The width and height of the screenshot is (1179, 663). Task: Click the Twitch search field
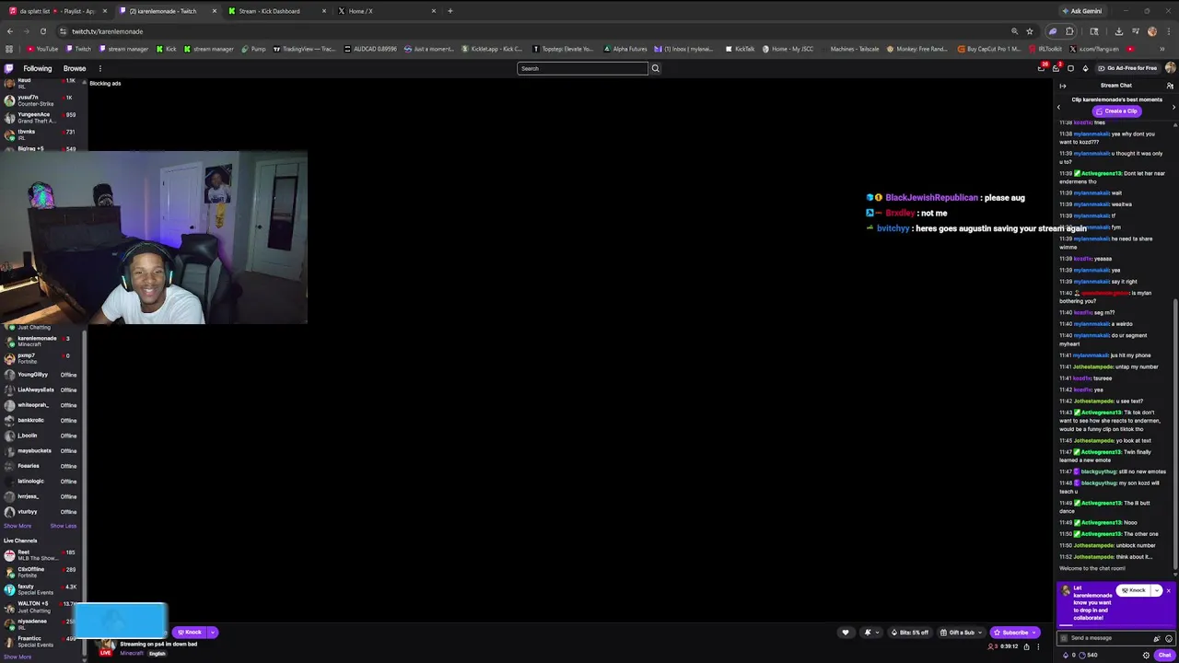tap(582, 68)
